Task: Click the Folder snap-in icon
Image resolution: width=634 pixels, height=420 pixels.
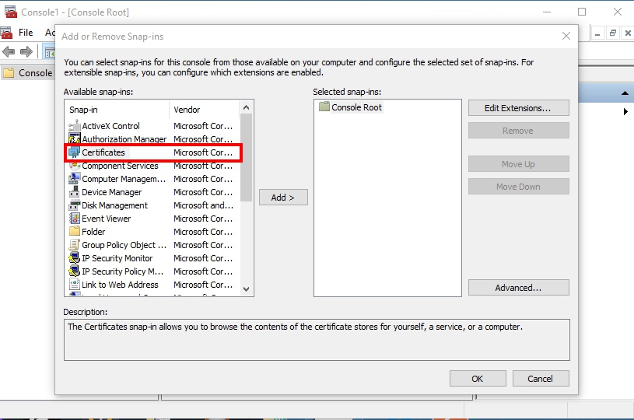Action: pos(75,232)
